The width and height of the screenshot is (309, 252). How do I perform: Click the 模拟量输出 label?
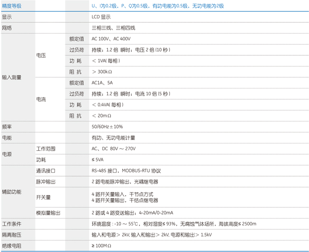click(x=48, y=213)
